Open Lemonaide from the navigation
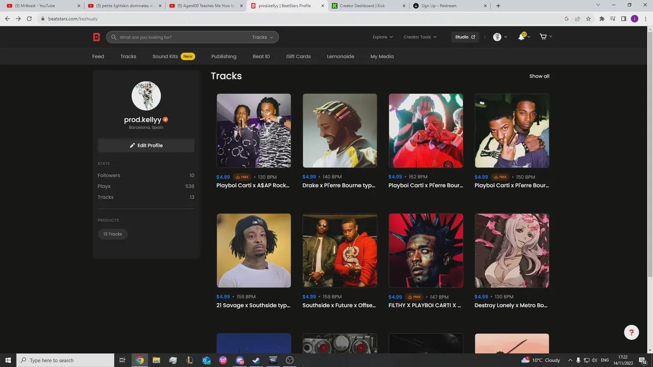This screenshot has width=653, height=367. 340,57
